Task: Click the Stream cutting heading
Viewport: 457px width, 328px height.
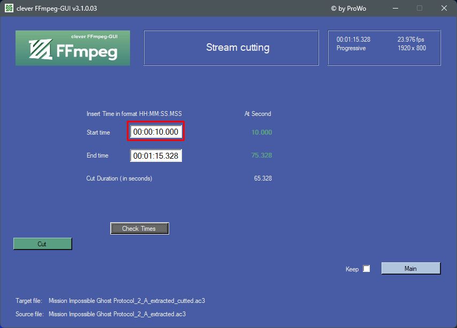Action: 238,48
